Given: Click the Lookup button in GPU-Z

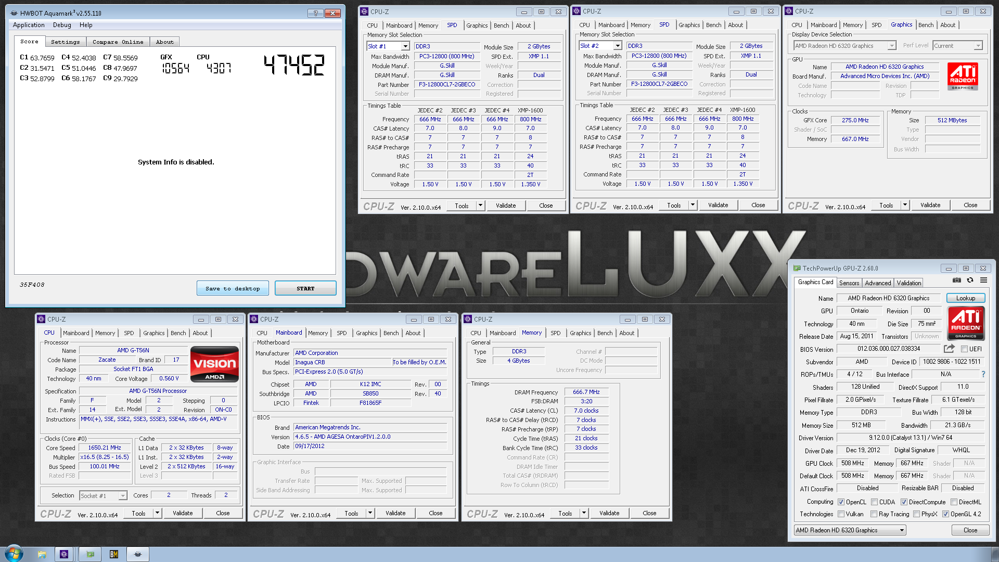Looking at the screenshot, I should [966, 298].
